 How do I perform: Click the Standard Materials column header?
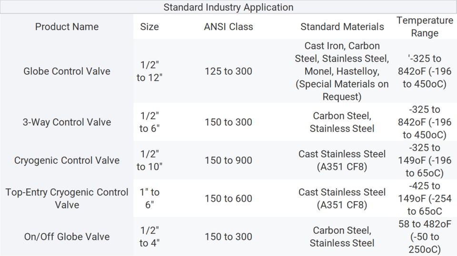pos(342,27)
